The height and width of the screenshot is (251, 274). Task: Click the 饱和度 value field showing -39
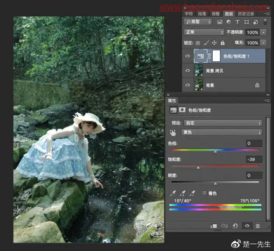point(254,159)
